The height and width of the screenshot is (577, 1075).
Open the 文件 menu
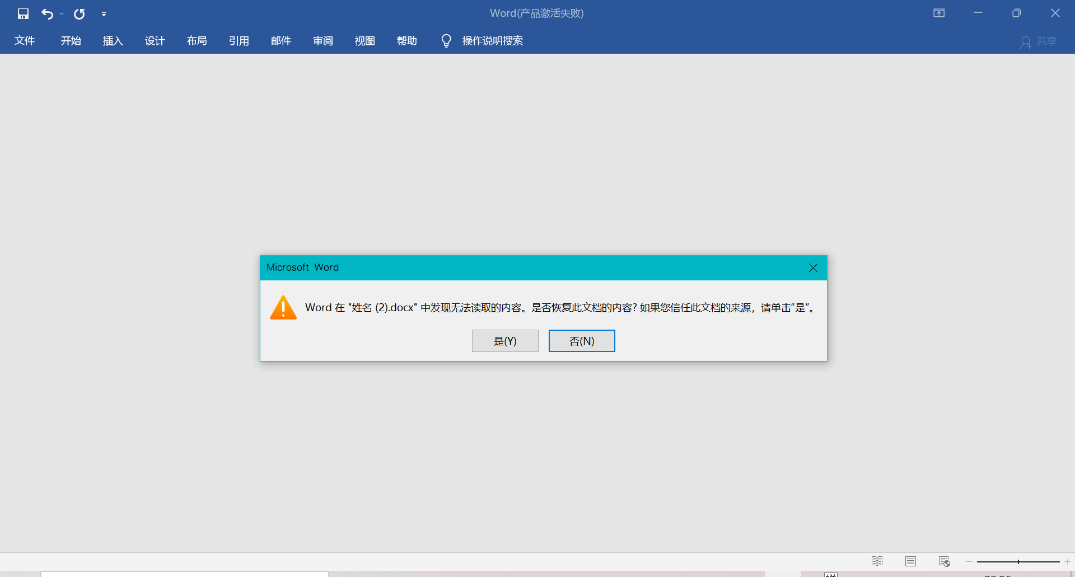click(x=25, y=41)
